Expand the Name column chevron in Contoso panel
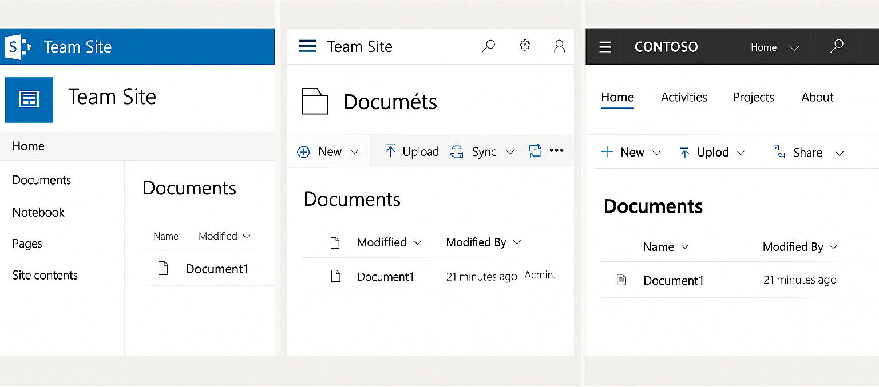 coord(684,247)
